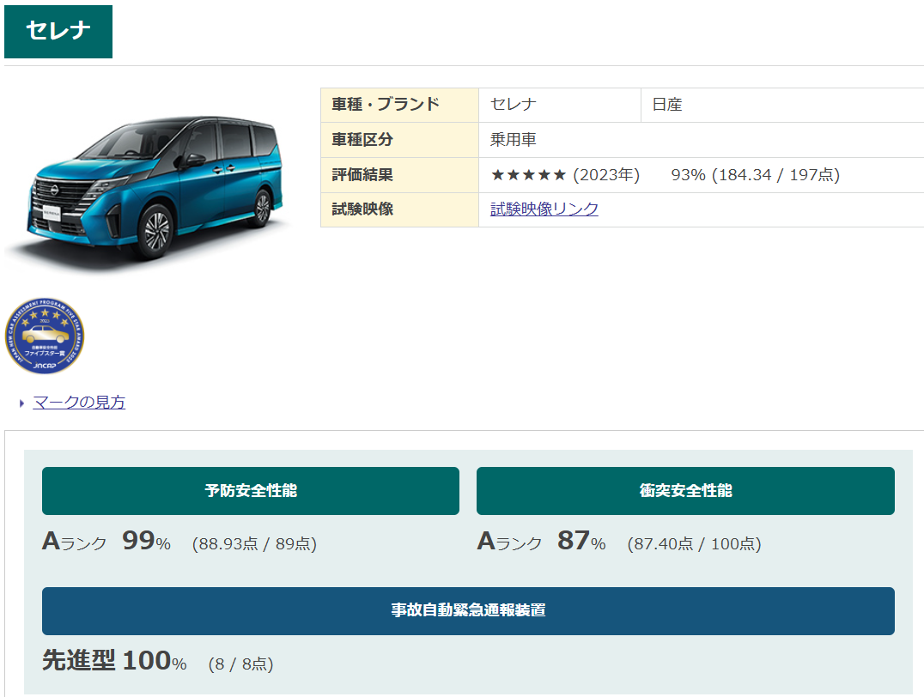Click the (88.93点 / 89点) score

tap(254, 544)
